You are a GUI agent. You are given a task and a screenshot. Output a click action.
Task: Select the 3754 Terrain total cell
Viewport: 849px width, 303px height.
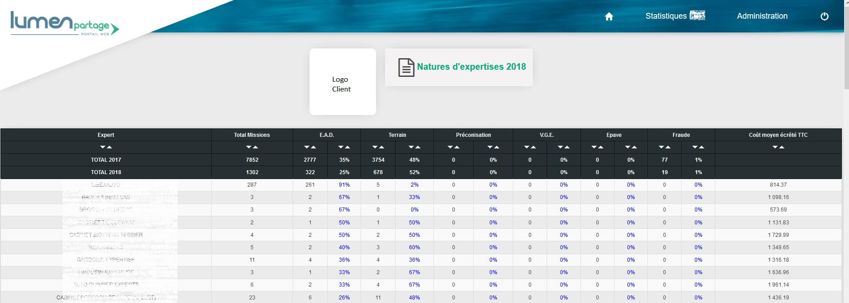click(x=378, y=160)
